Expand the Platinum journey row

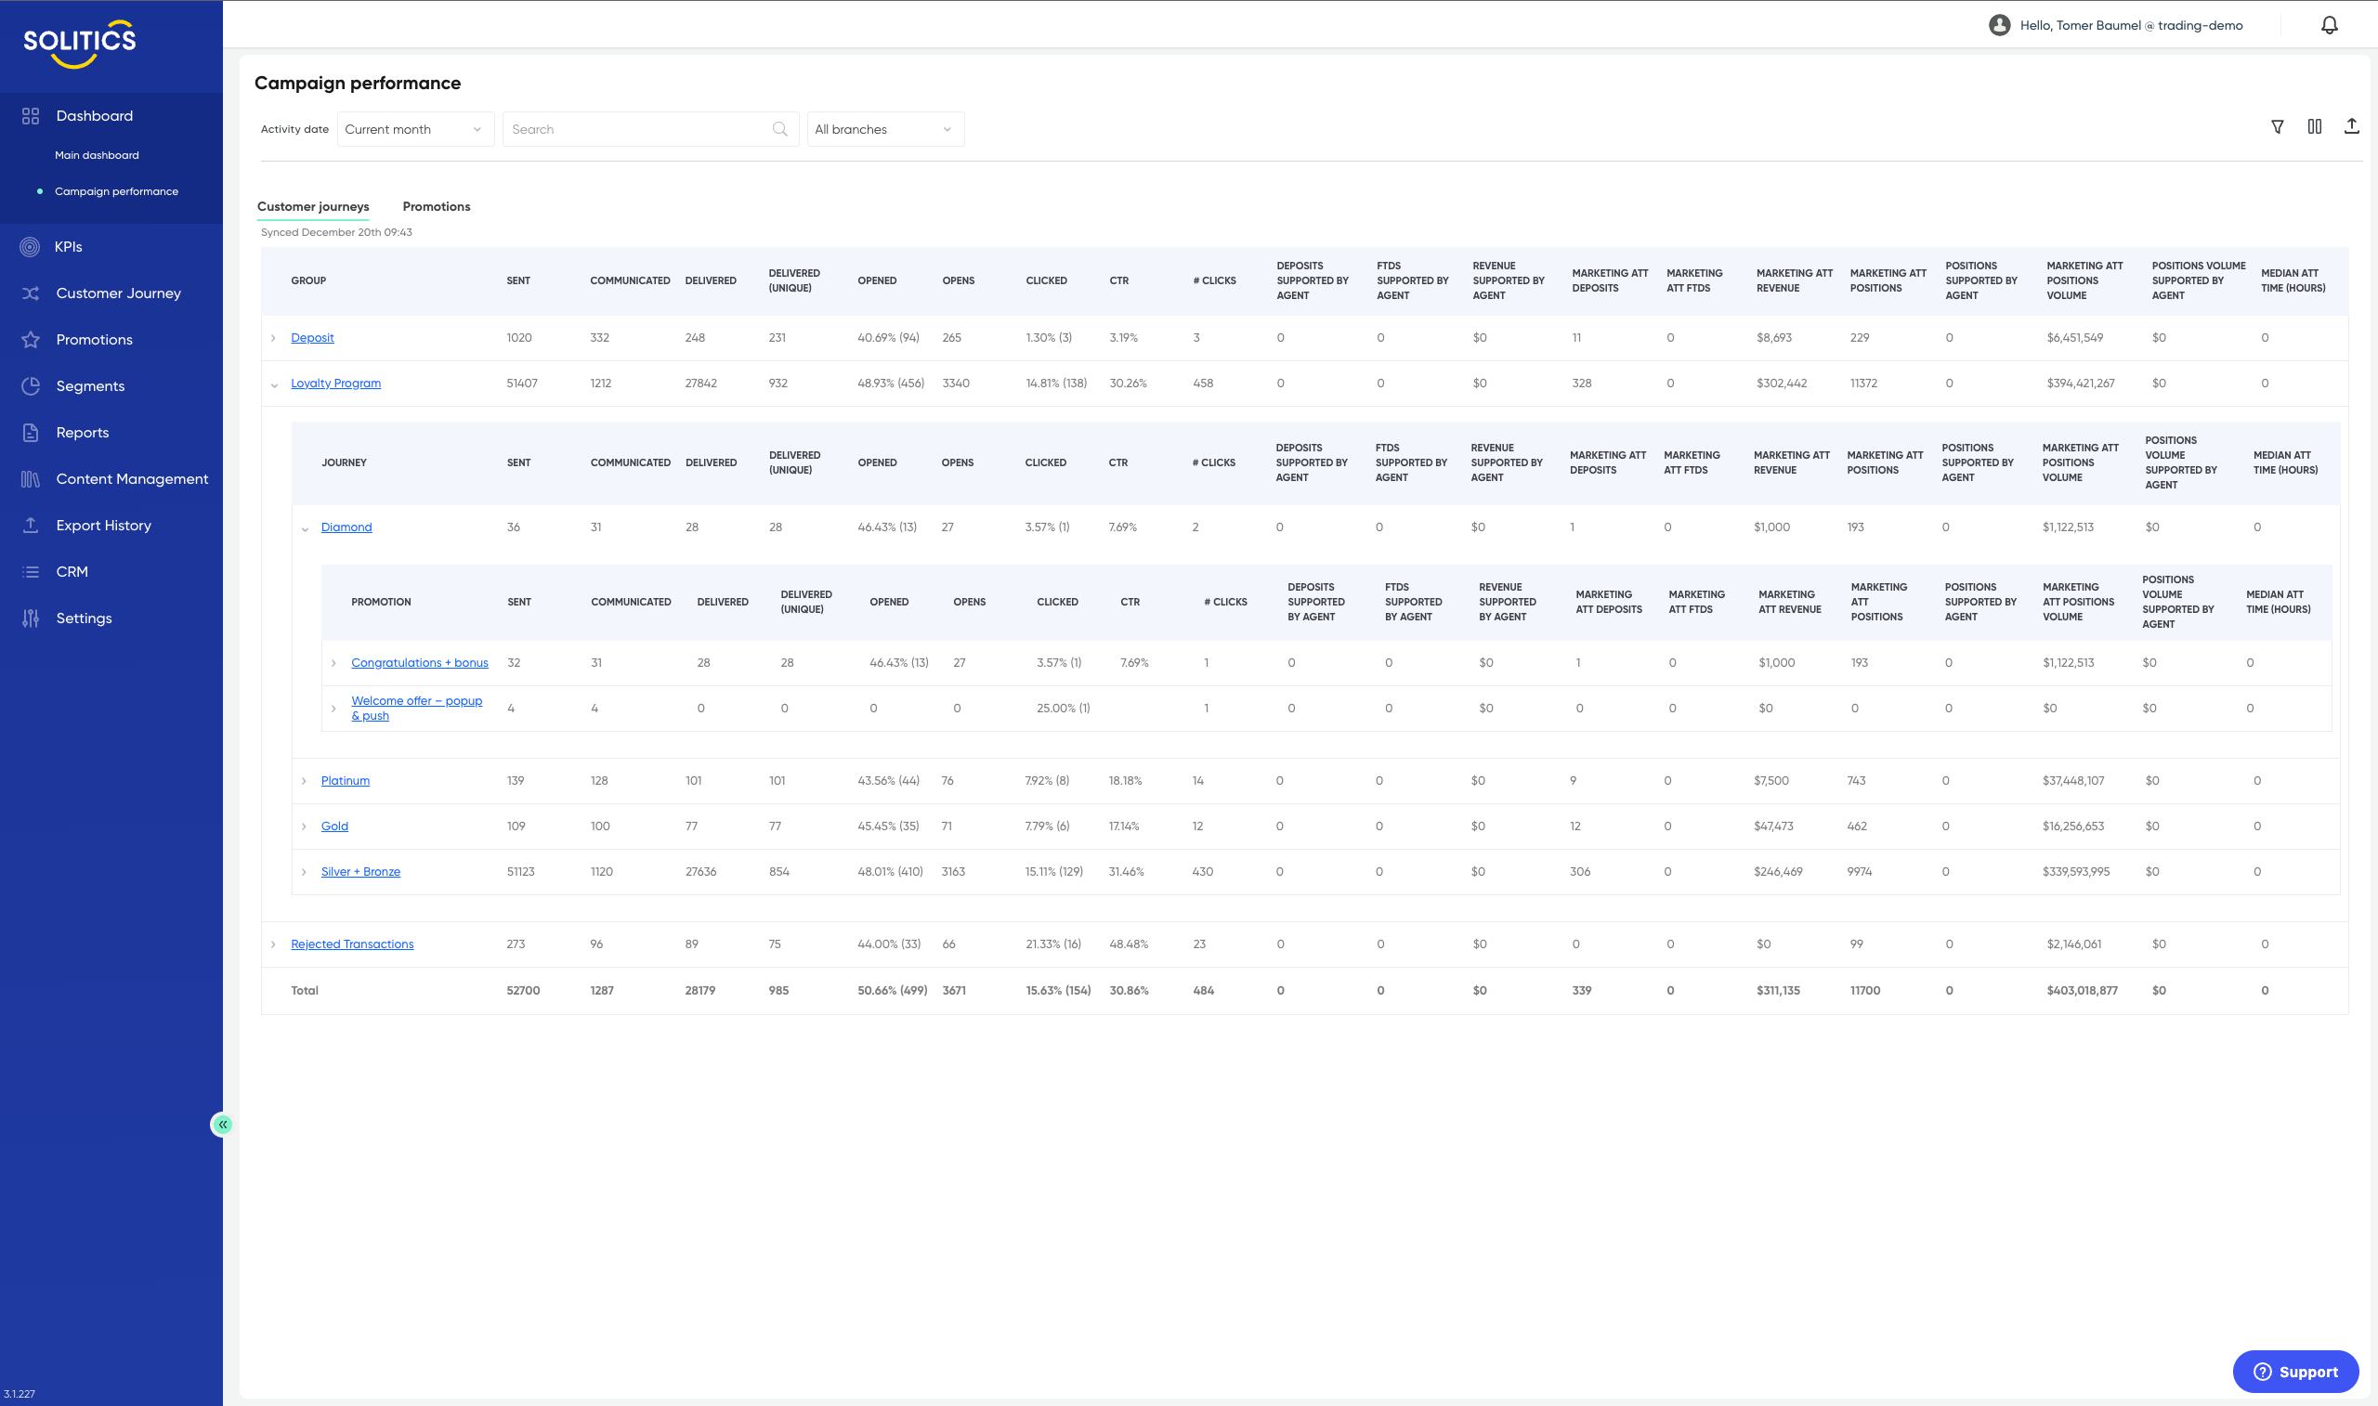point(303,781)
